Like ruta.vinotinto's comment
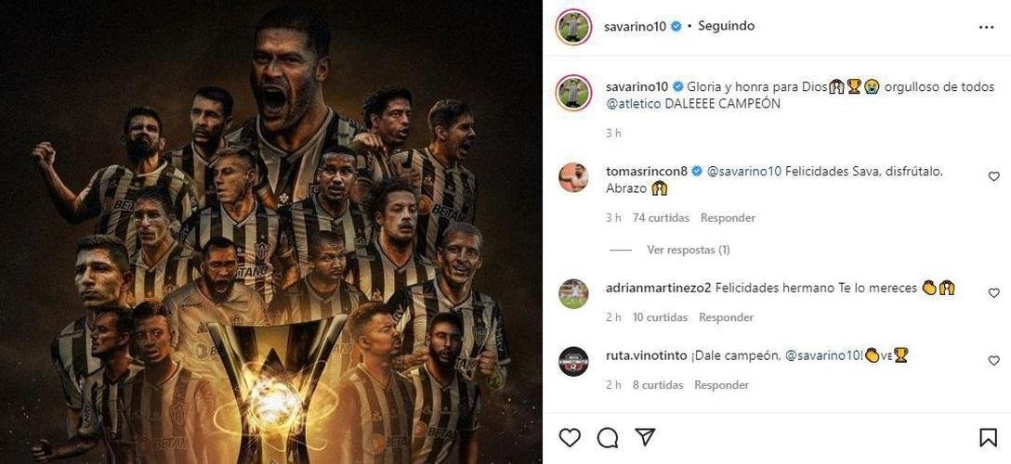 click(993, 361)
